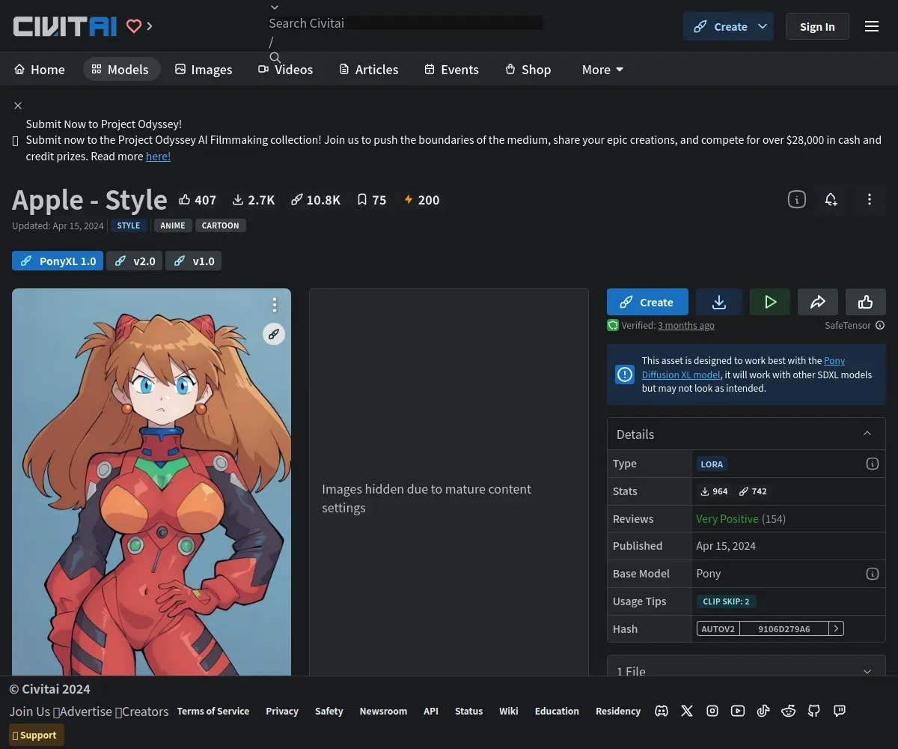Screen dimensions: 898x749
Task: Click the chevron beside the heart icon
Action: [150, 26]
